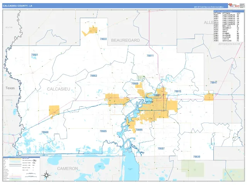This screenshot has width=247, height=185.
Task: Select the ZIP code label 70633
Action: 103,39
